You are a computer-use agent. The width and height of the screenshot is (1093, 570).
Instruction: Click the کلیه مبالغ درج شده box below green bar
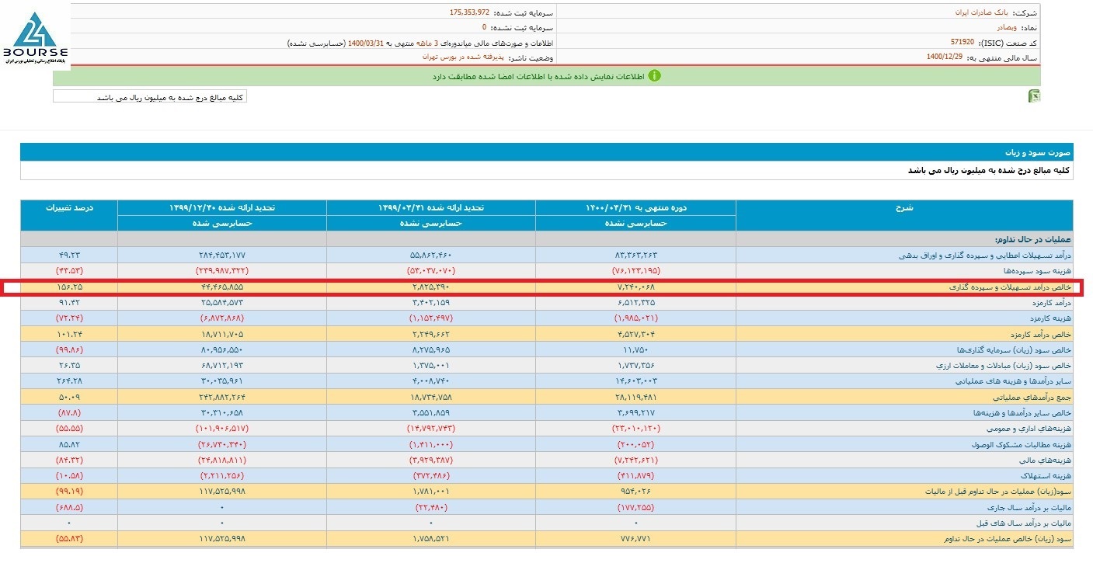pyautogui.click(x=150, y=97)
